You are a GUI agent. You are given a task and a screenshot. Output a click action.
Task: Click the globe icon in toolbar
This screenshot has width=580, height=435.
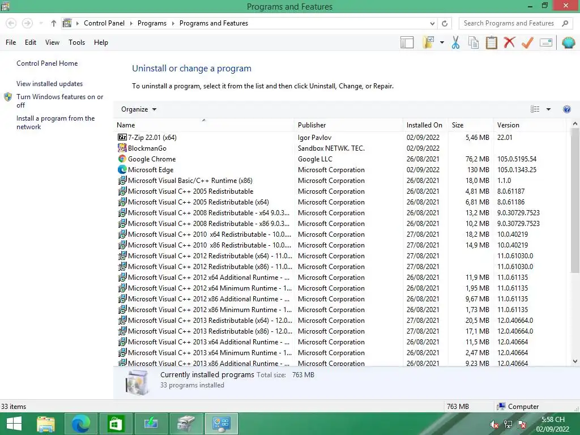click(568, 42)
